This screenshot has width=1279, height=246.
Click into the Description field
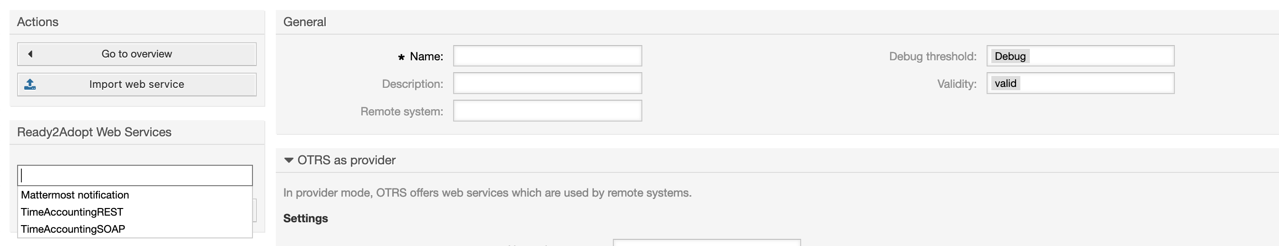click(x=547, y=83)
